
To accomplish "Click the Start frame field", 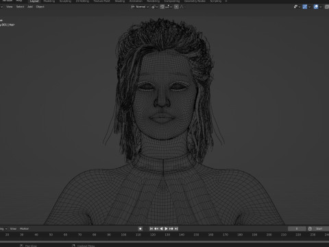I will pyautogui.click(x=321, y=228).
